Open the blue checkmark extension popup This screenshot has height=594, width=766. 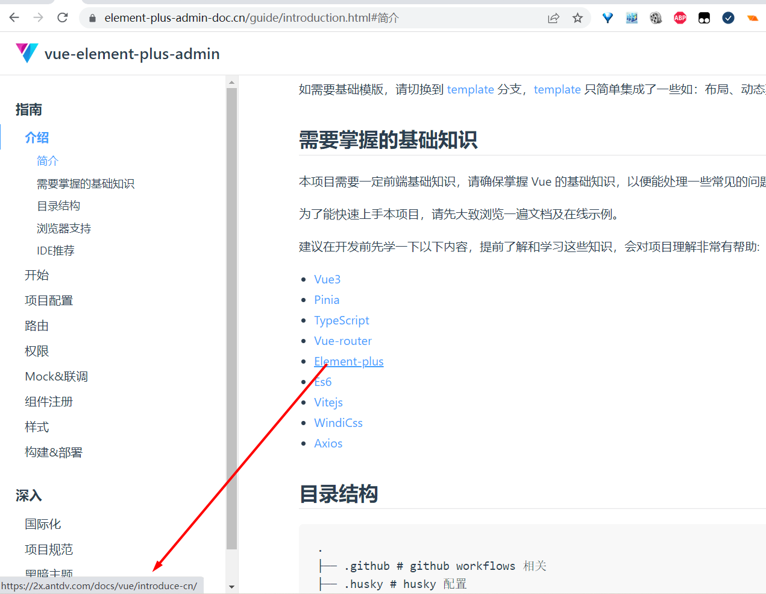click(x=728, y=17)
